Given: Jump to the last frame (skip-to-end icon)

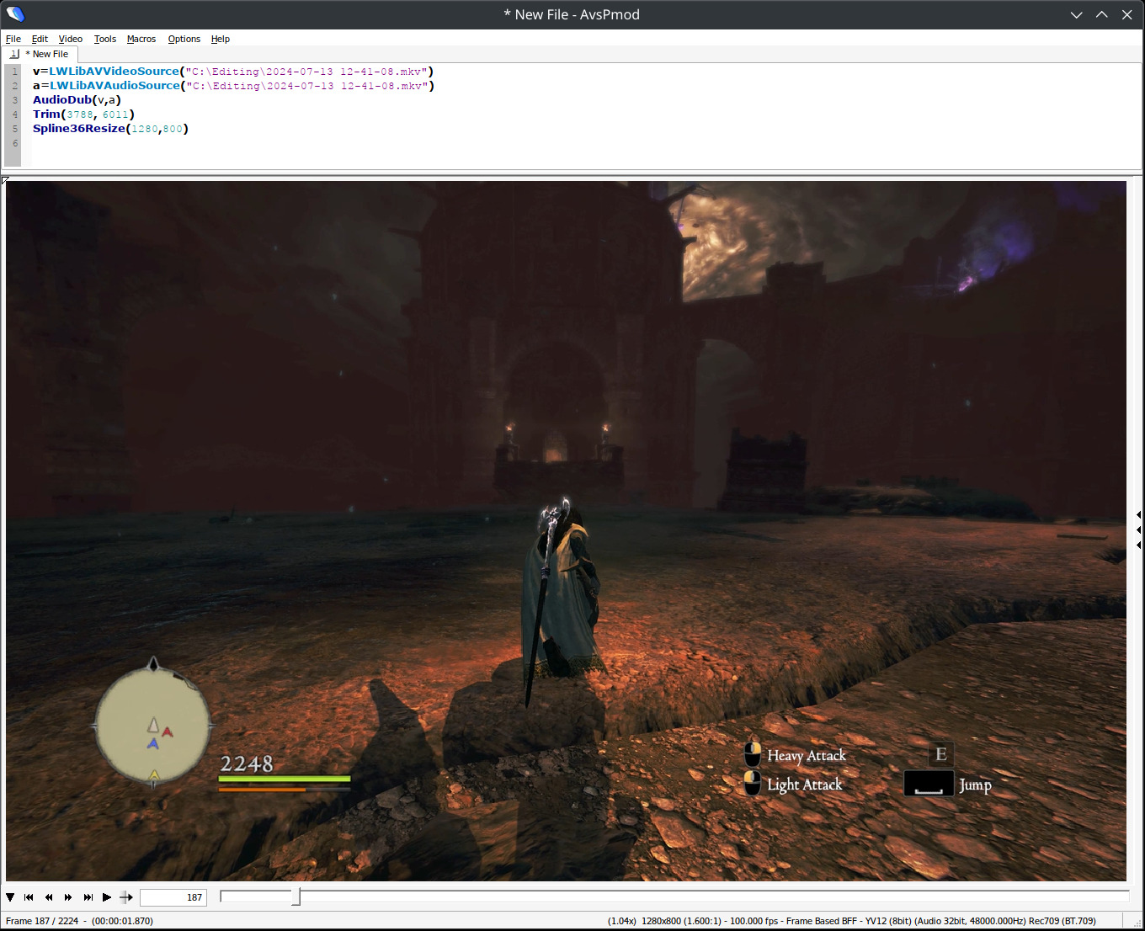Looking at the screenshot, I should pyautogui.click(x=88, y=897).
